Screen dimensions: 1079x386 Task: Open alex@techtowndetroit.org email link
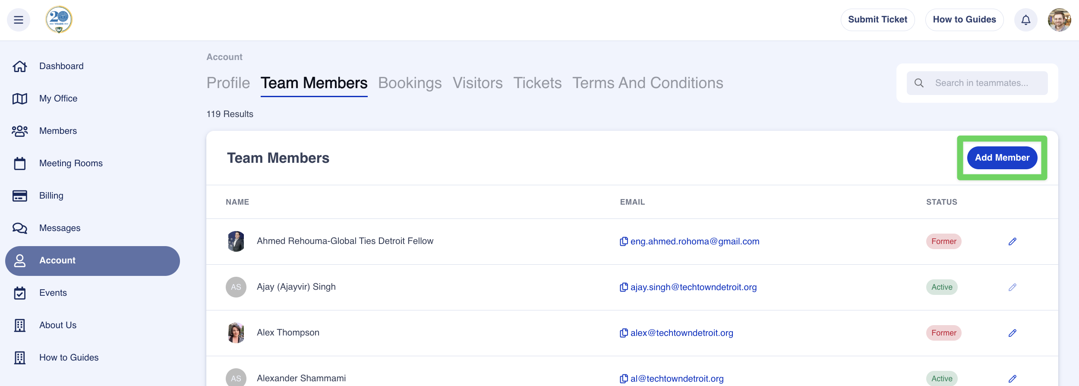click(x=681, y=333)
